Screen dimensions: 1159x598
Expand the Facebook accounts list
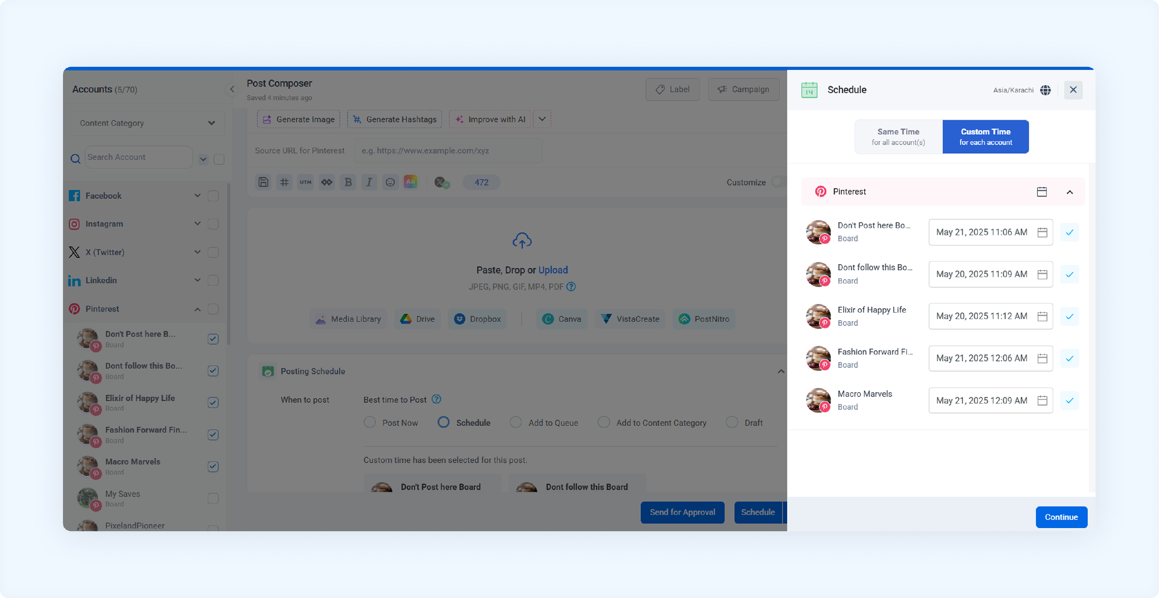click(x=197, y=196)
